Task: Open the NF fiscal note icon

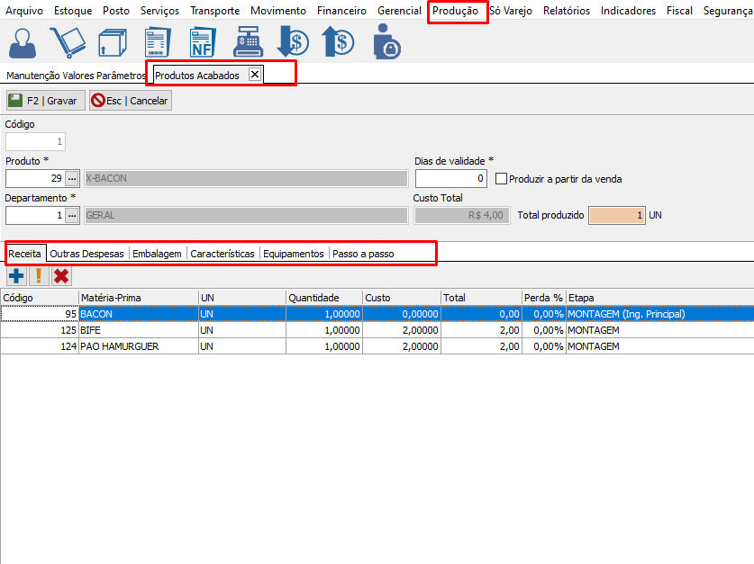Action: 202,42
